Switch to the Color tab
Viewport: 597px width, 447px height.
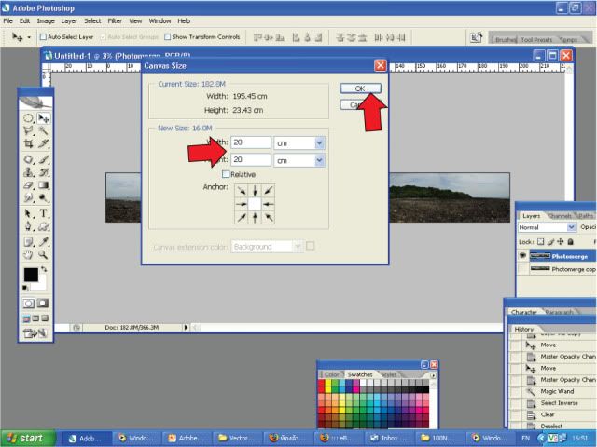point(331,374)
